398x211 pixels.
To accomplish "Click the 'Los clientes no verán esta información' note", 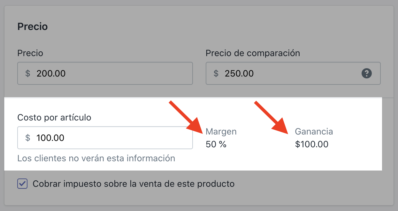I will (x=96, y=158).
